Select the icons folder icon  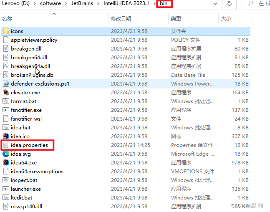click(x=6, y=31)
